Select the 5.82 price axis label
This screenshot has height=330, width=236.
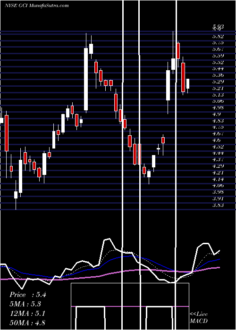point(218,36)
